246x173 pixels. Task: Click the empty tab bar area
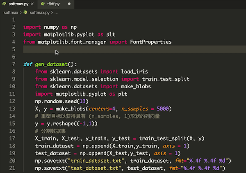click(x=164, y=4)
